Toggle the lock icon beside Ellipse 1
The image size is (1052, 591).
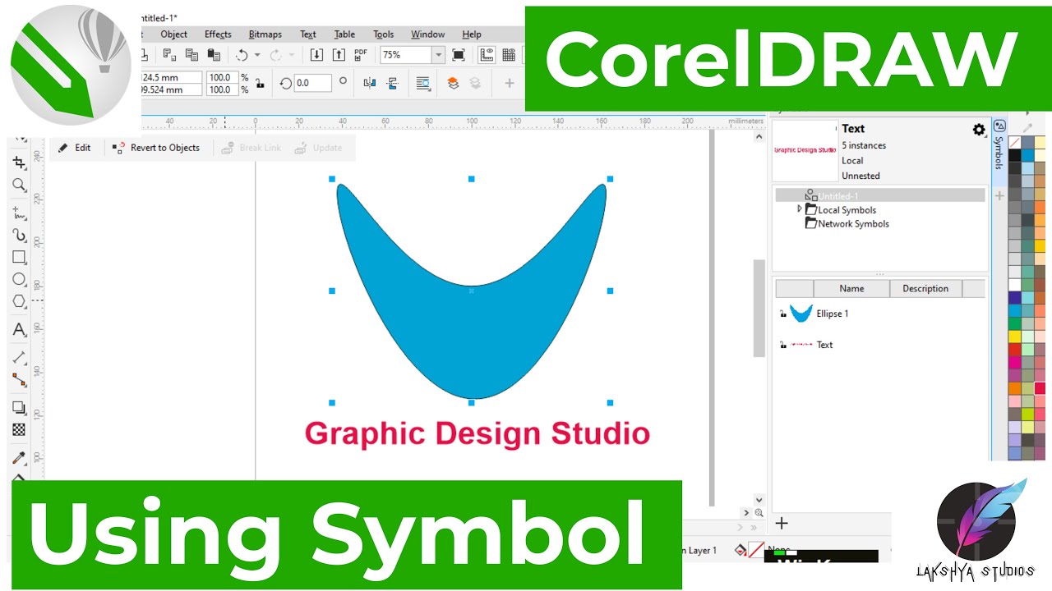[x=782, y=314]
